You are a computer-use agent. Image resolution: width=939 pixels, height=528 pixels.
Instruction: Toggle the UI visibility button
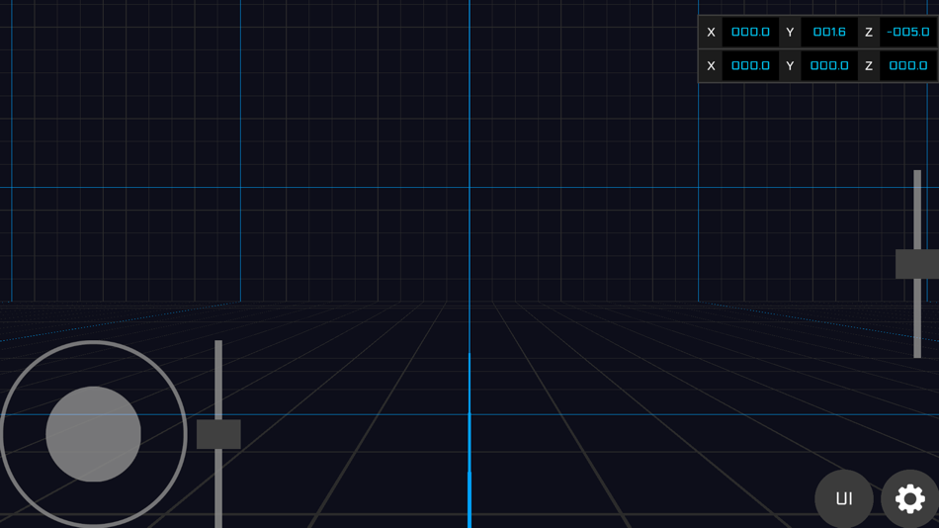pyautogui.click(x=844, y=498)
